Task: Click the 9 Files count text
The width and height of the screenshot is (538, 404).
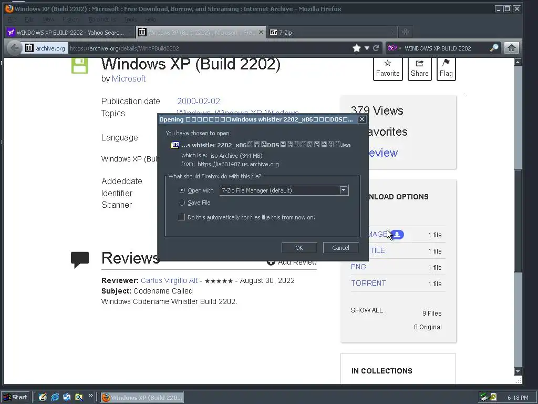Action: click(432, 314)
